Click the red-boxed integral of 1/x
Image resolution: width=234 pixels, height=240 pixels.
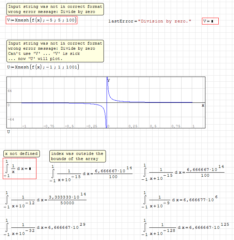pos(19,169)
